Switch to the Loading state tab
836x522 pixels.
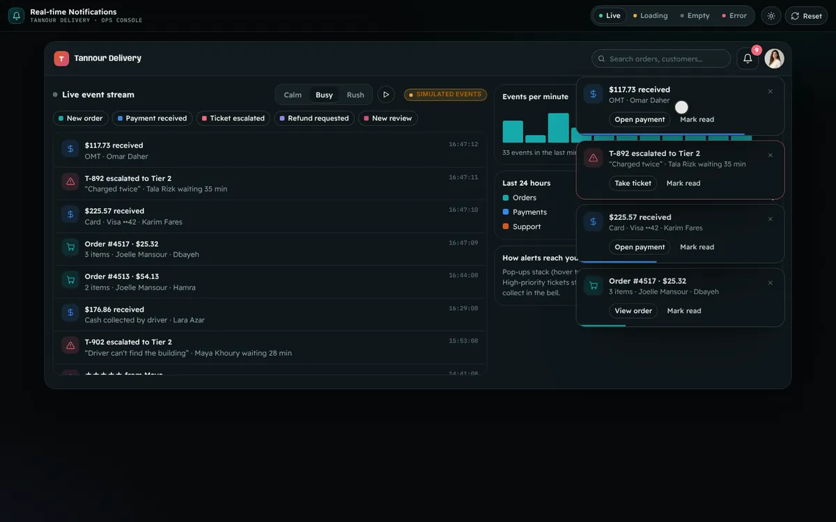[x=650, y=15]
